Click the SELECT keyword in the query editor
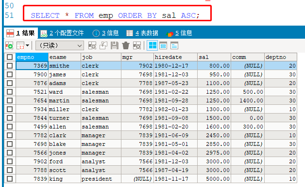This screenshot has height=187, width=305. (x=45, y=15)
